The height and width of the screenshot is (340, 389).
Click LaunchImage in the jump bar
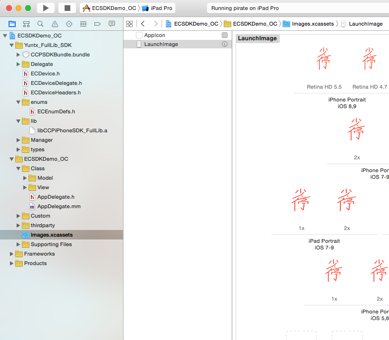tap(362, 24)
